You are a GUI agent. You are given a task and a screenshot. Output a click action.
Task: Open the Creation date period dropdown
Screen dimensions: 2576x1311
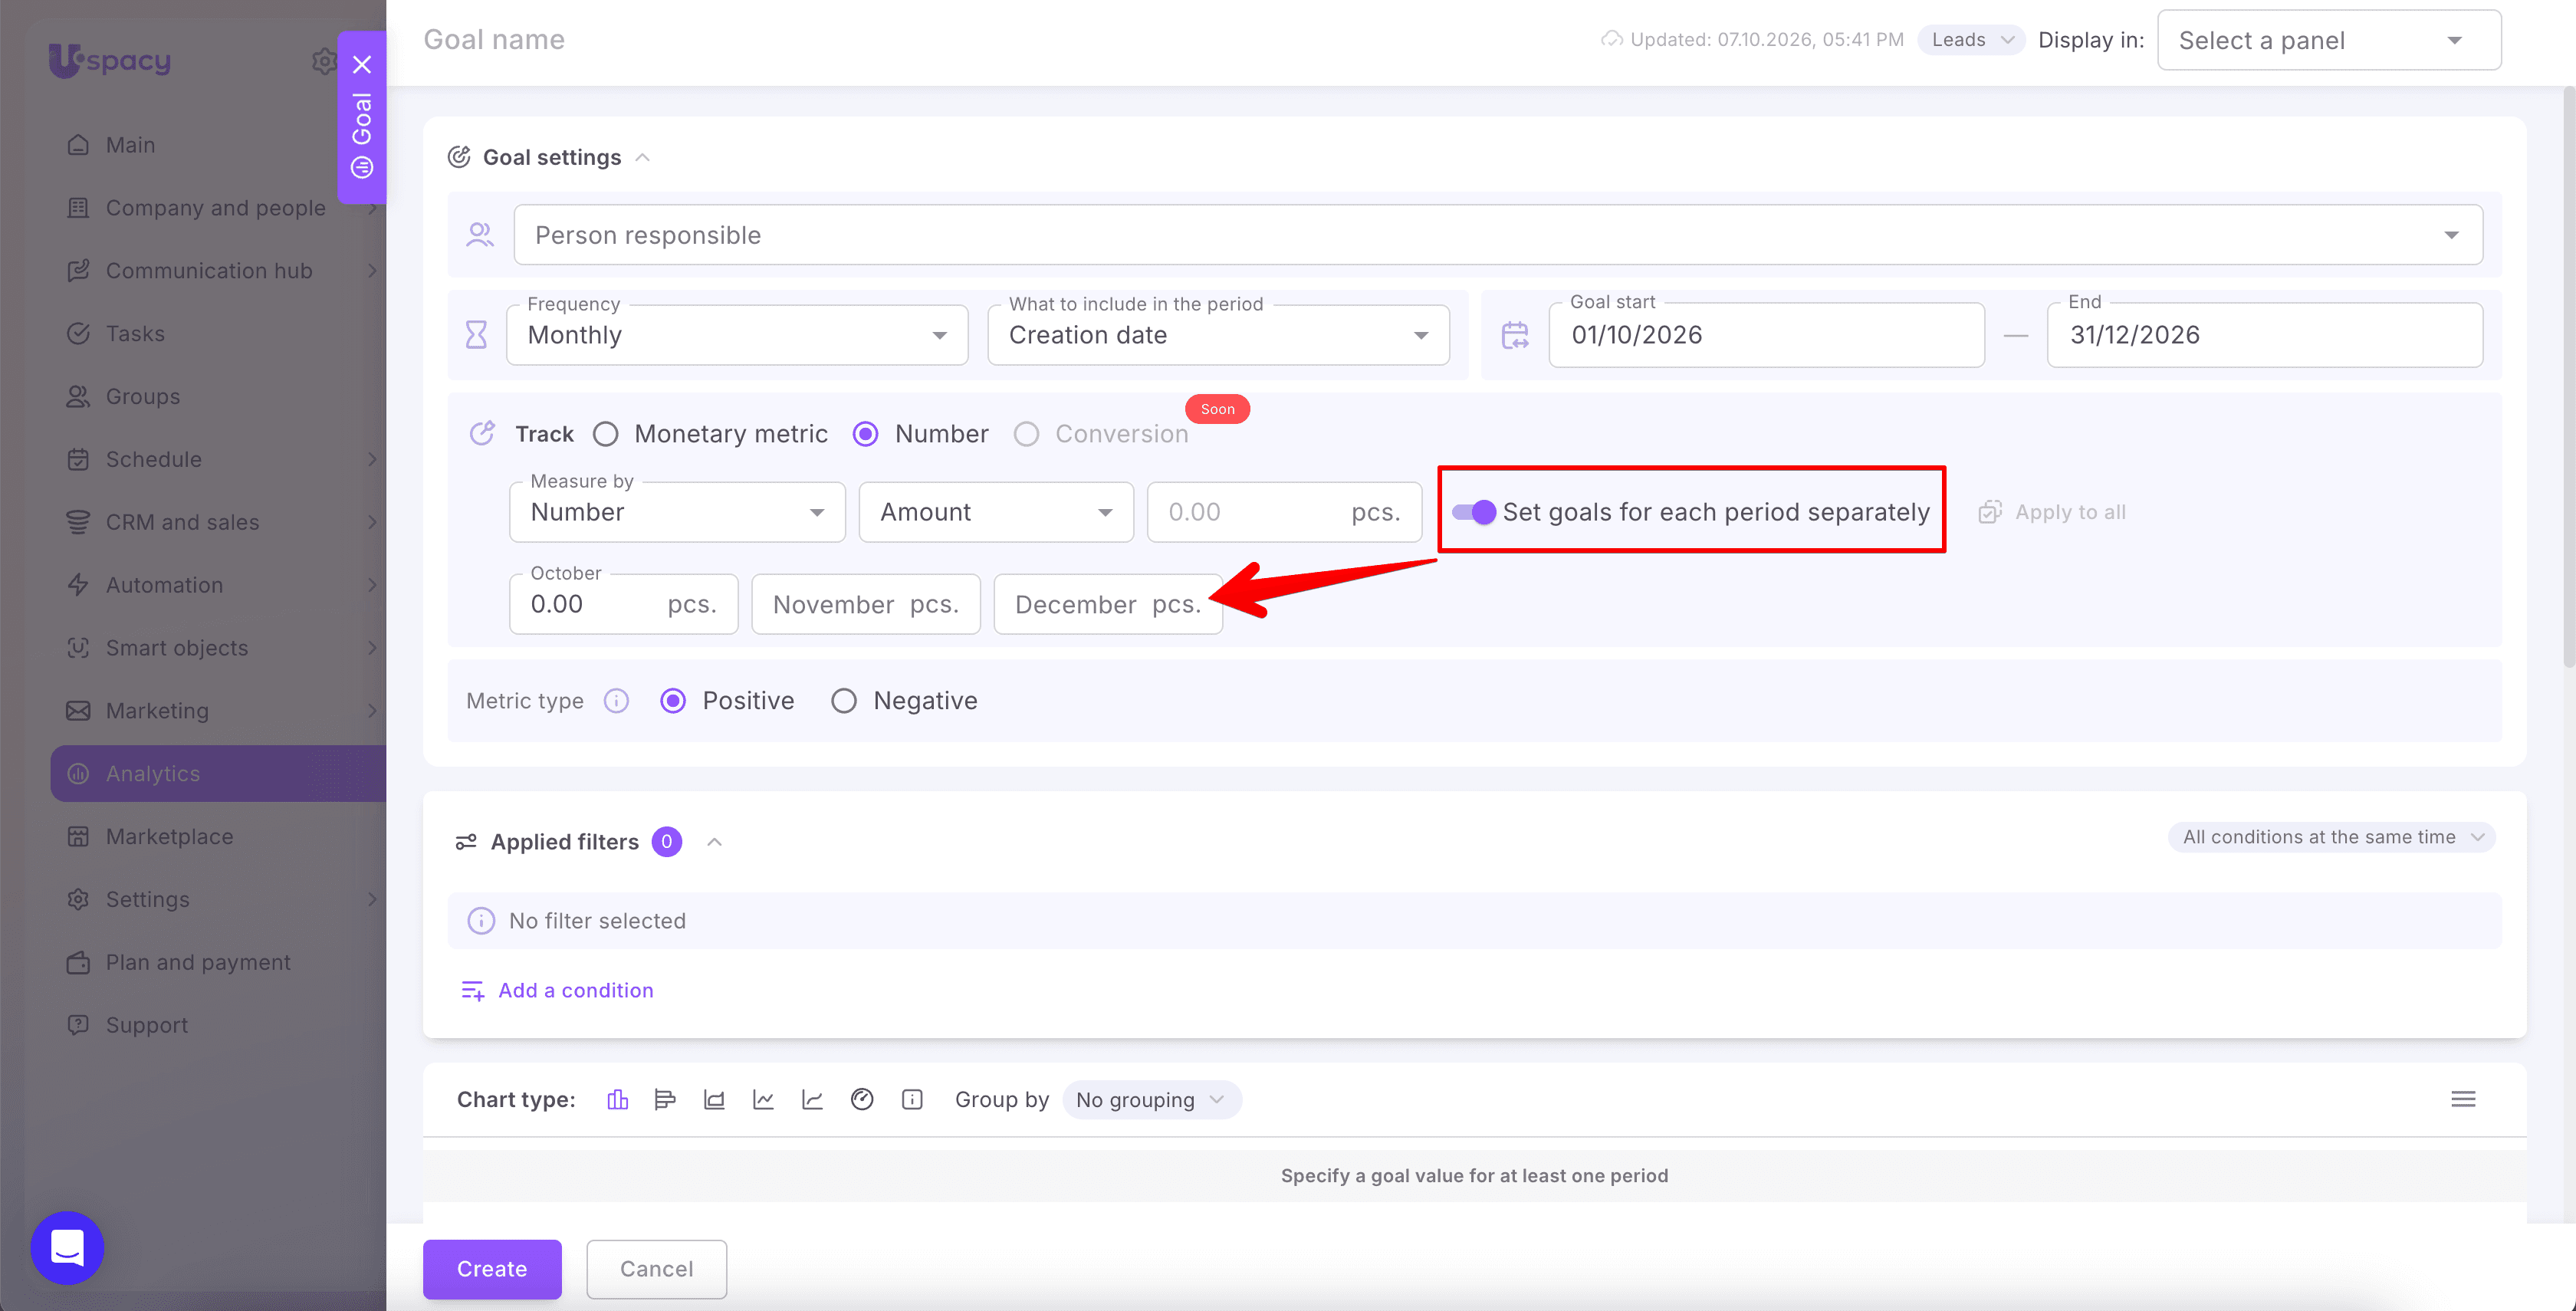tap(1218, 335)
